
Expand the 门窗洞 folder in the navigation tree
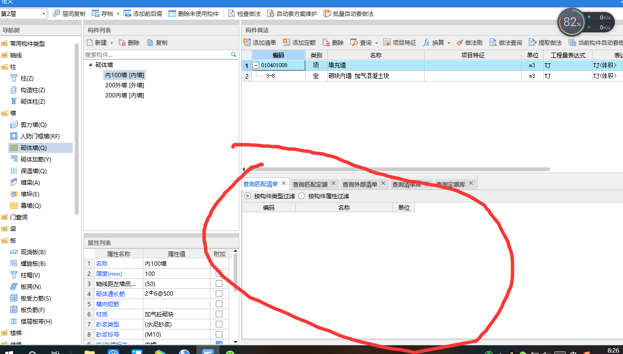(x=5, y=218)
